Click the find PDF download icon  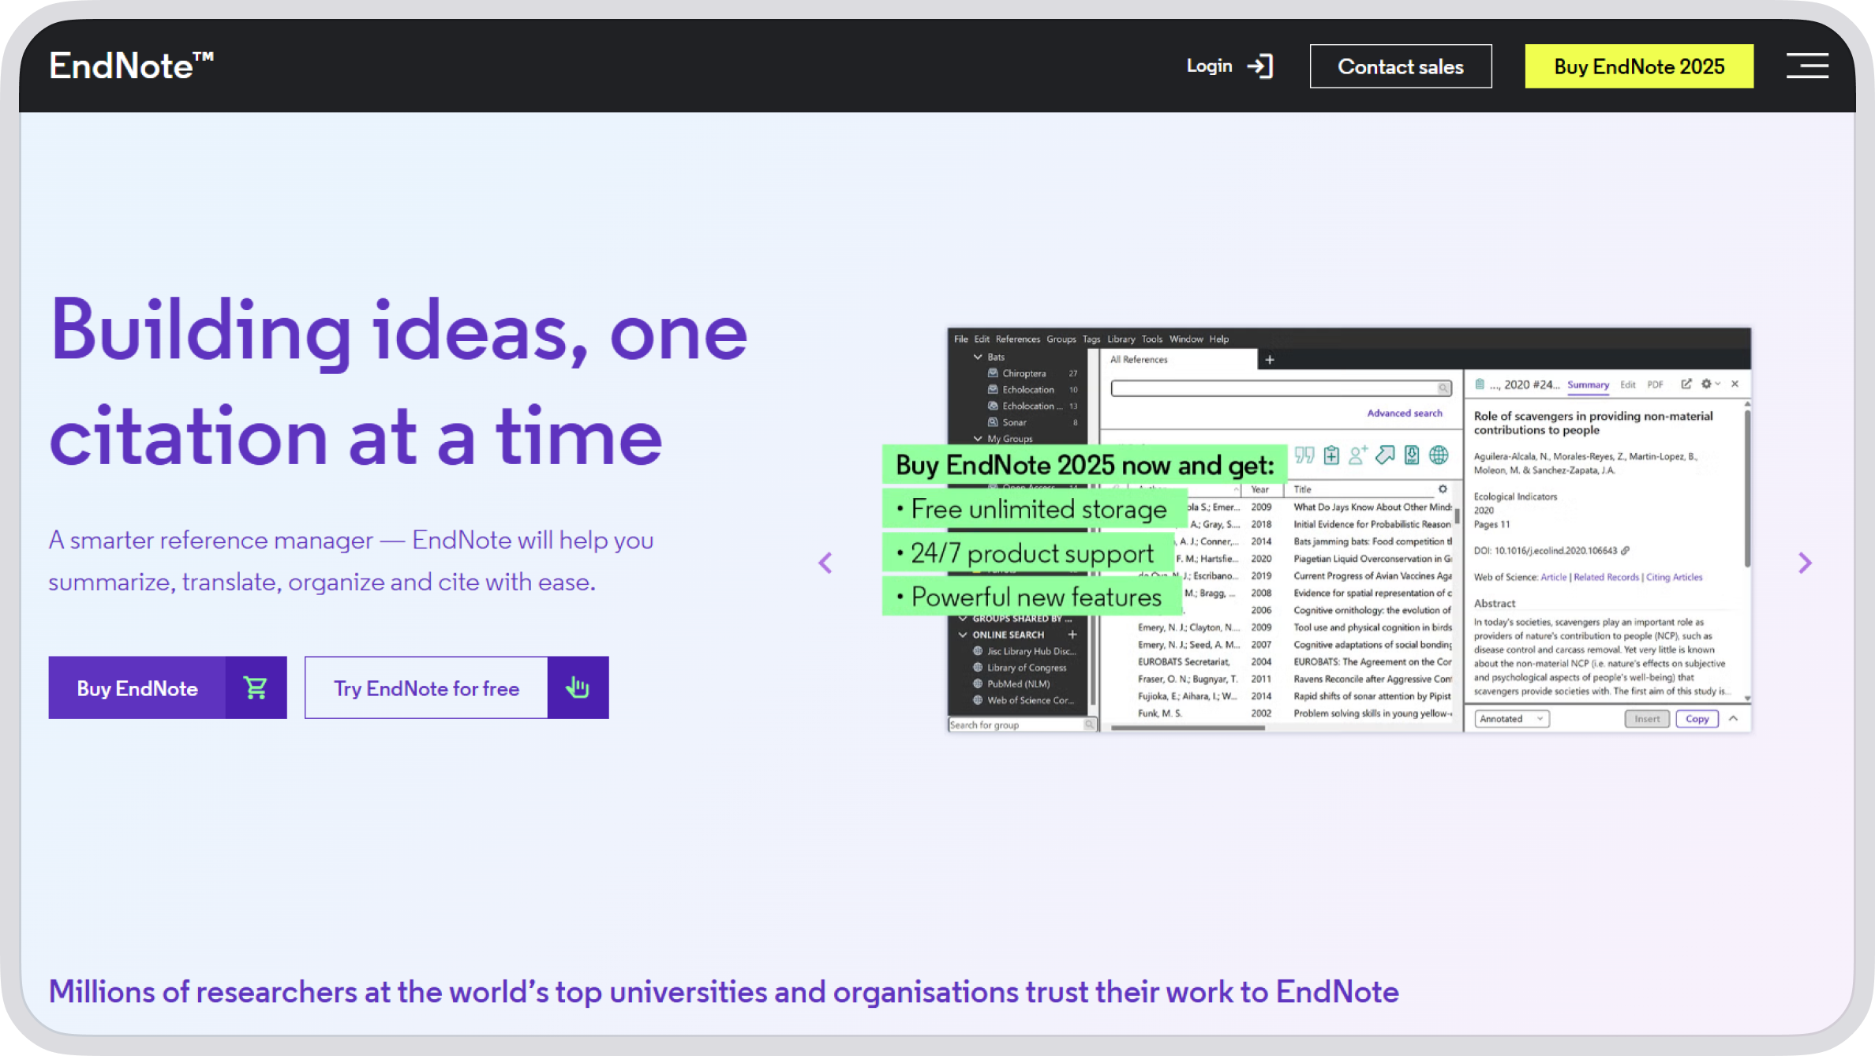[1412, 455]
